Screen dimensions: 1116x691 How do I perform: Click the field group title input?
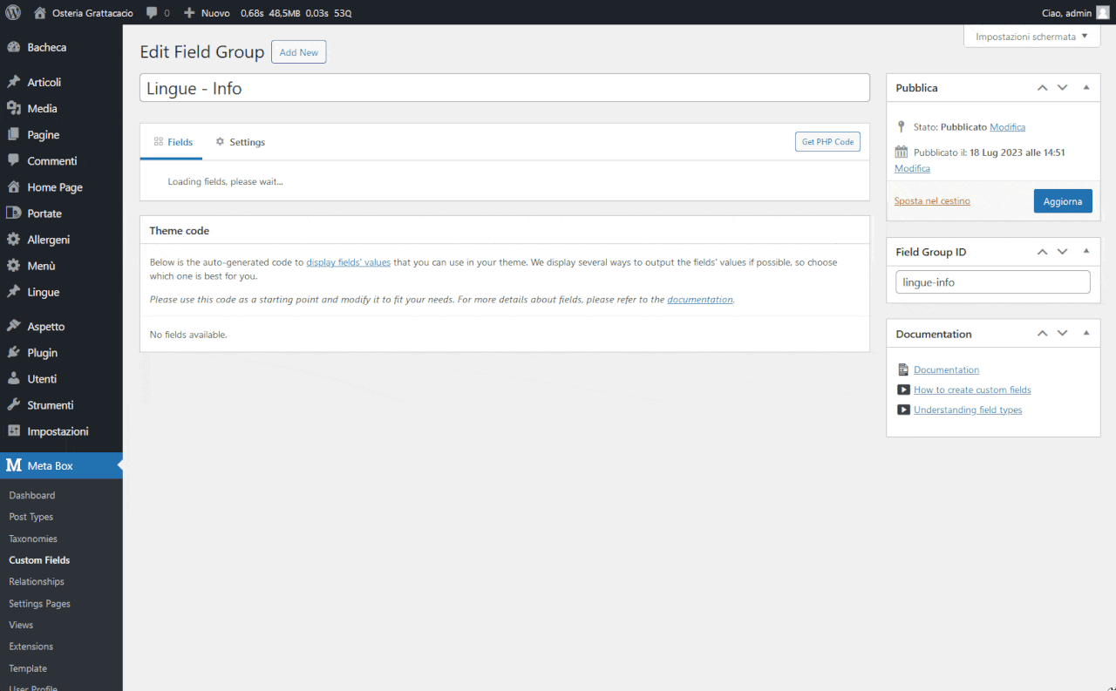coord(505,88)
